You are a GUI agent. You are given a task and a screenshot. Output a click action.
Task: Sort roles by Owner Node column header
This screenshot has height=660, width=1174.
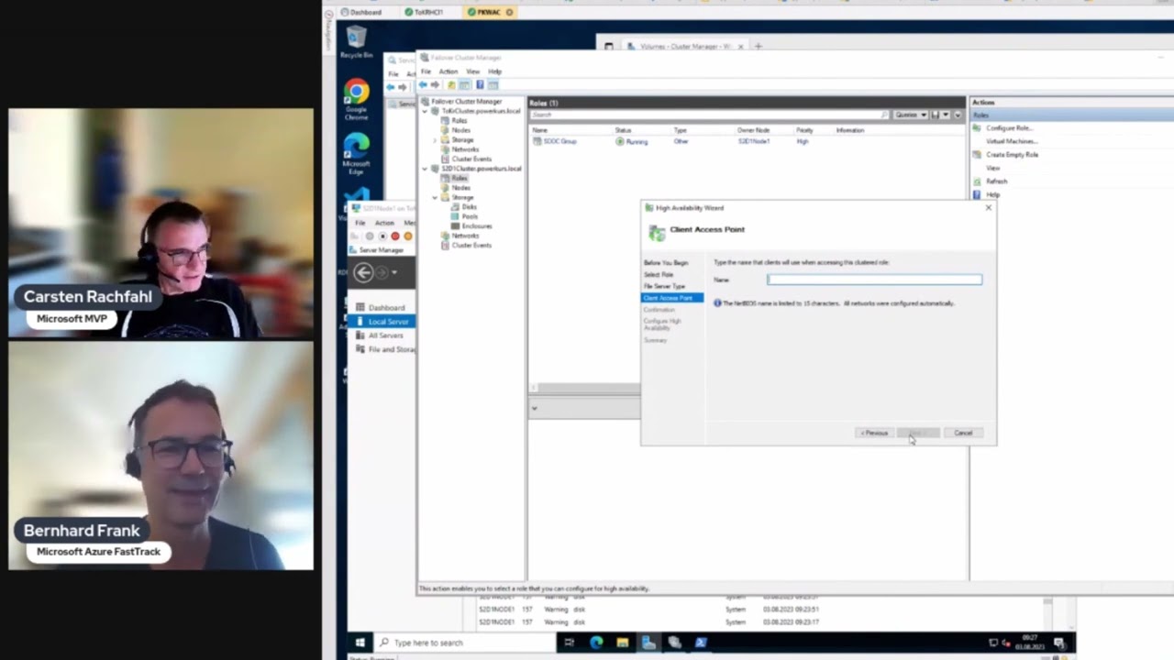753,130
